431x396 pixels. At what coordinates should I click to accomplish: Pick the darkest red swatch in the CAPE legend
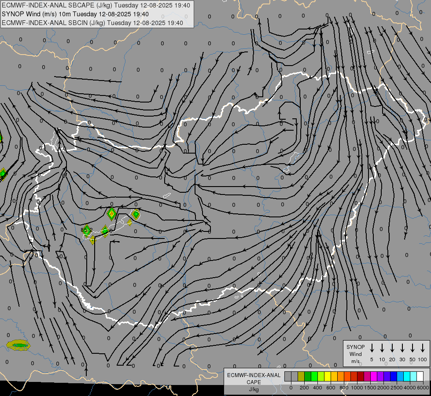(x=361, y=377)
